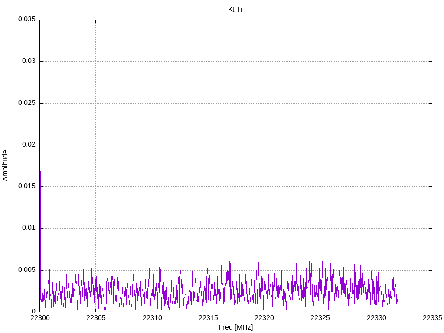Image resolution: width=444 pixels, height=333 pixels.
Task: Select the 22325 x-axis tick label
Action: coord(320,318)
